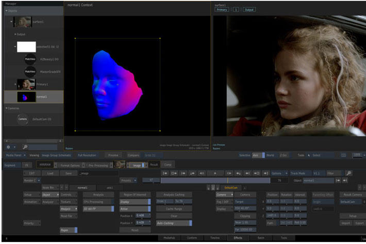366x244 pixels.
Task: Click the Save button
Action: [69, 173]
